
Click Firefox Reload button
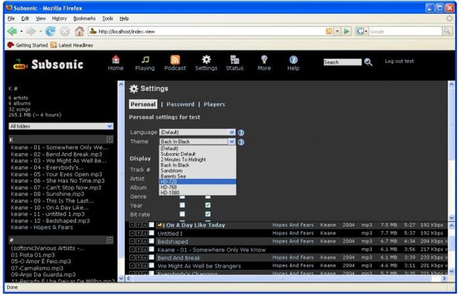coord(50,31)
